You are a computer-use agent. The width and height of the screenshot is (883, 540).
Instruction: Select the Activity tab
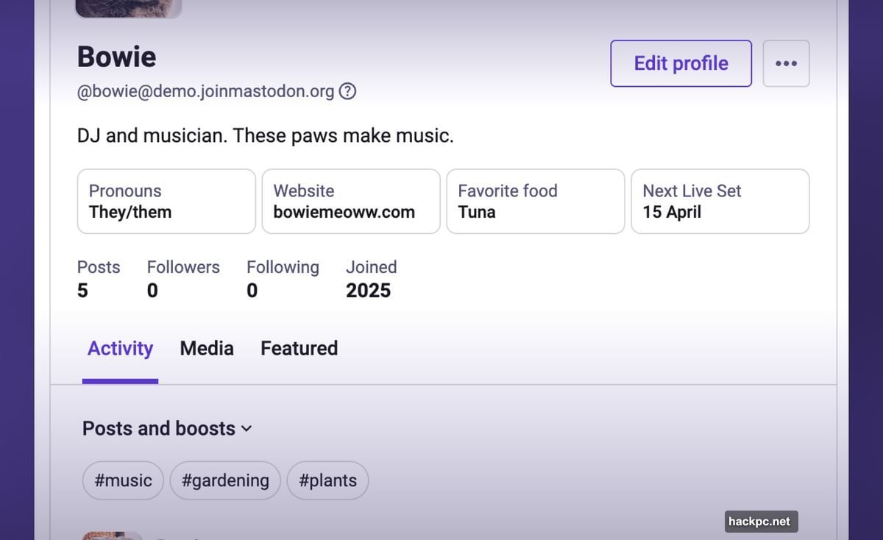tap(120, 348)
